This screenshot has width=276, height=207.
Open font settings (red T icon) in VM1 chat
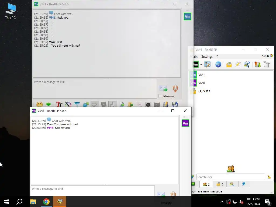coord(59,104)
